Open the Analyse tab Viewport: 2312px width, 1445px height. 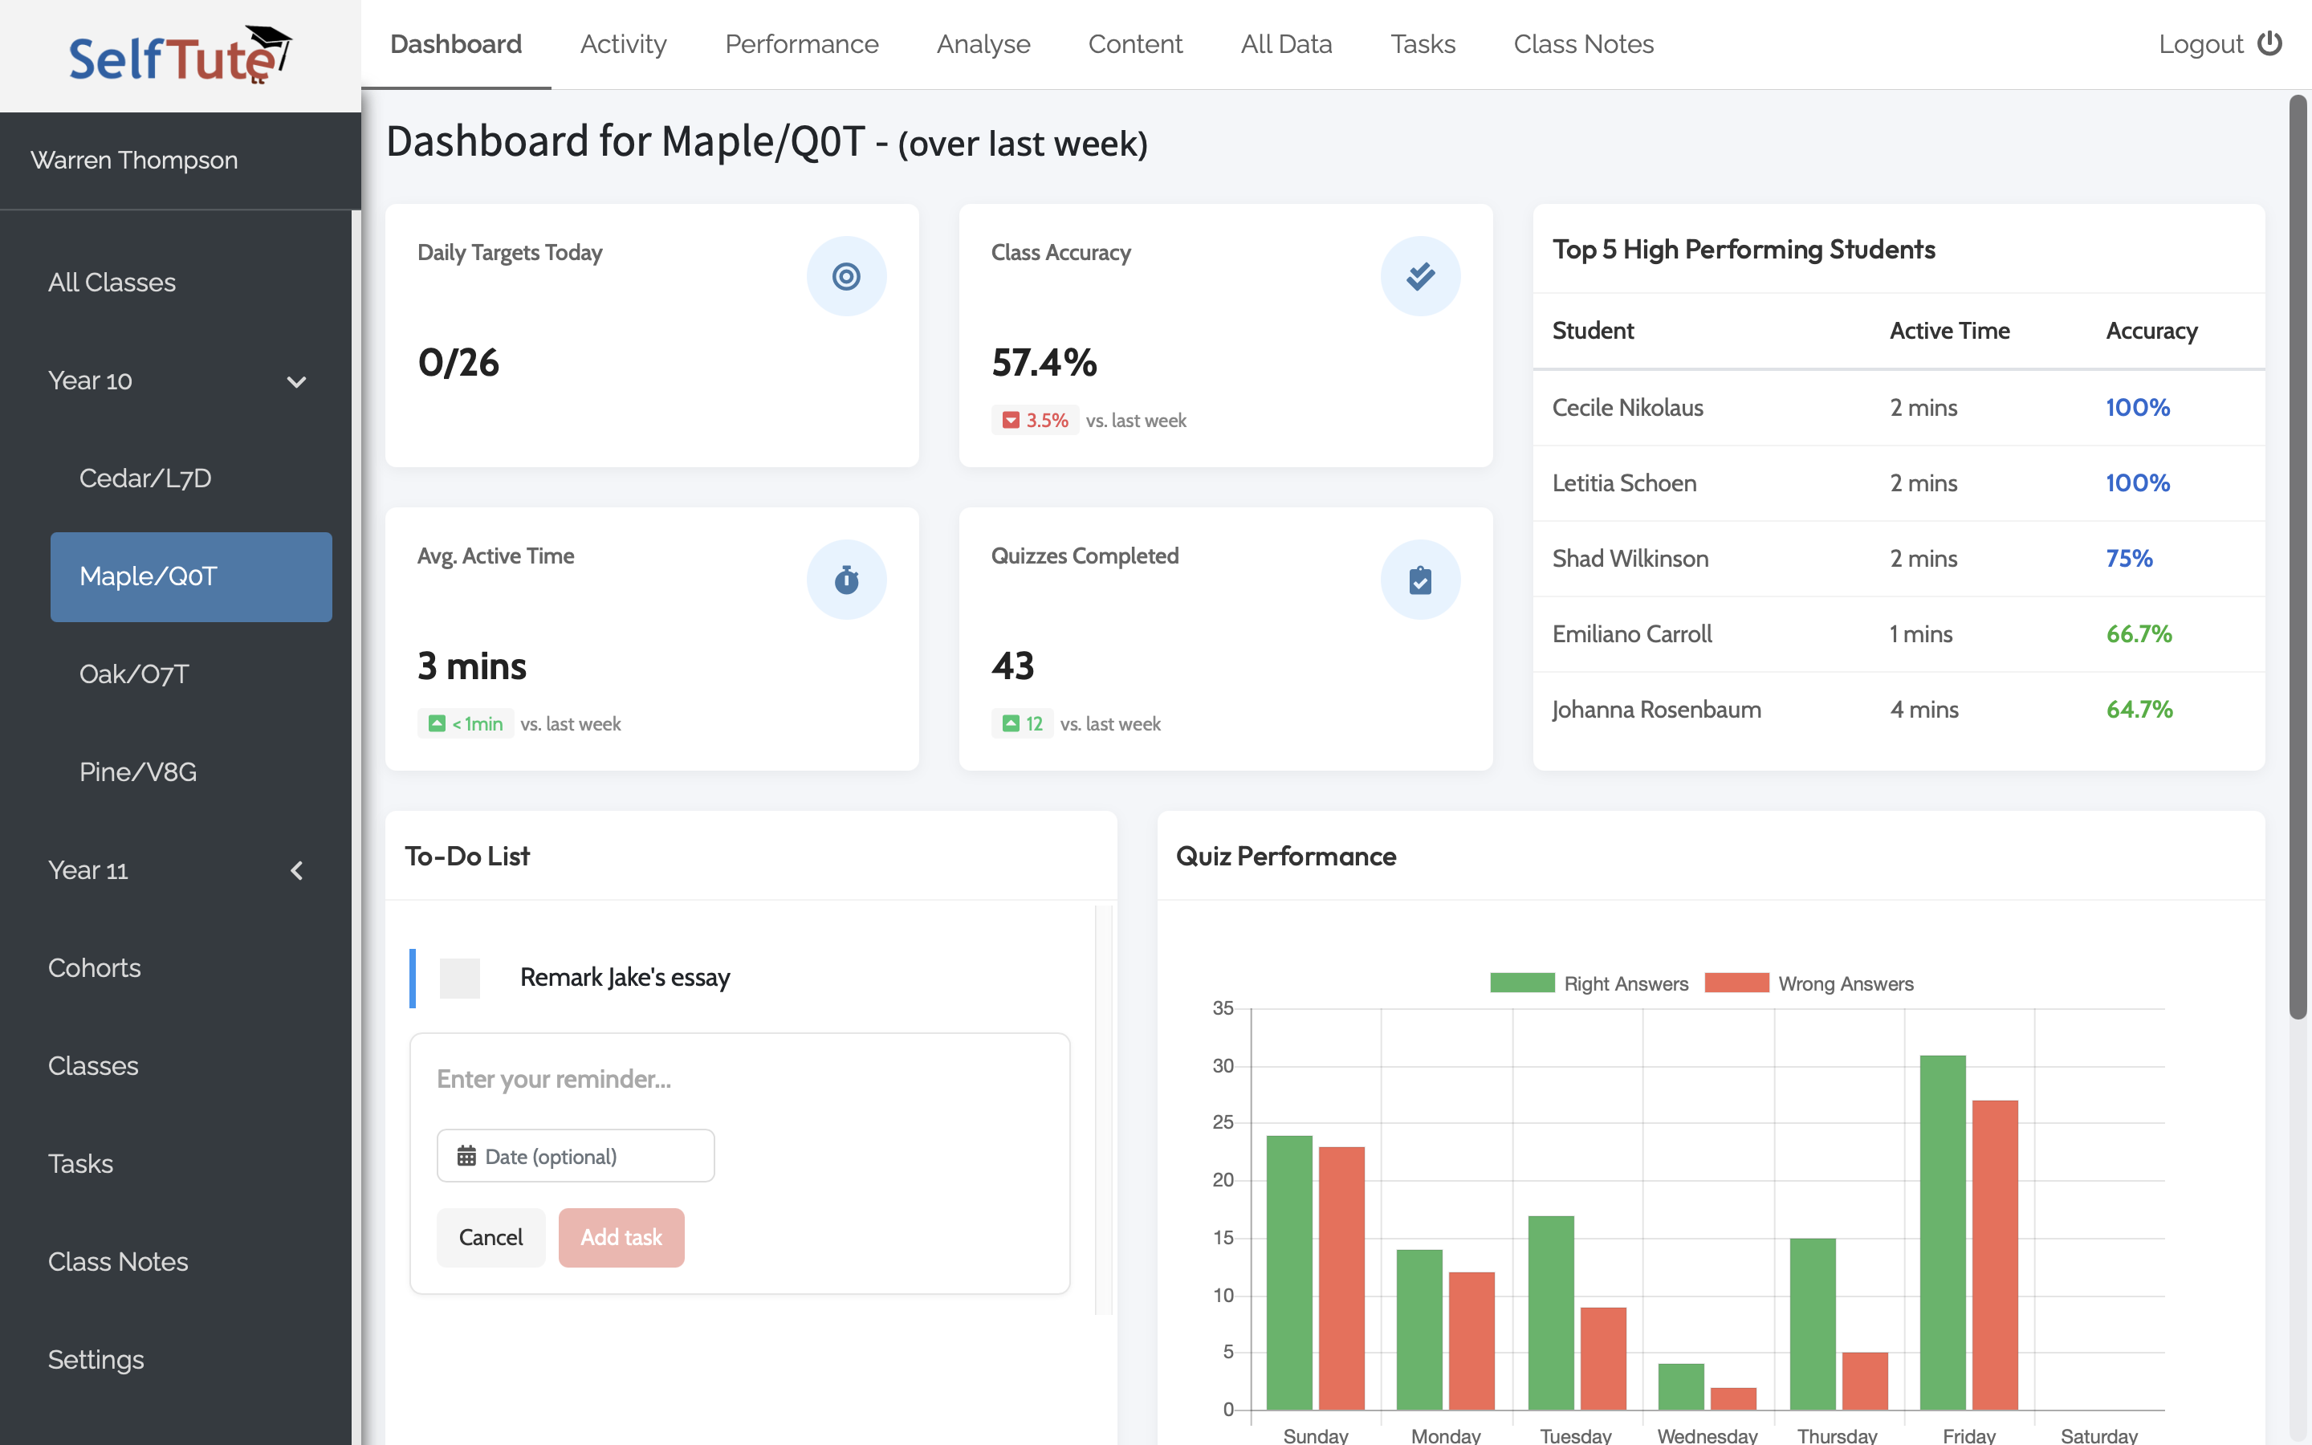pyautogui.click(x=983, y=44)
